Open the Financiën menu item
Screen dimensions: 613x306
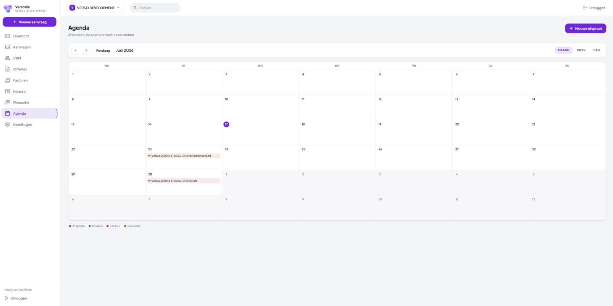pos(30,103)
